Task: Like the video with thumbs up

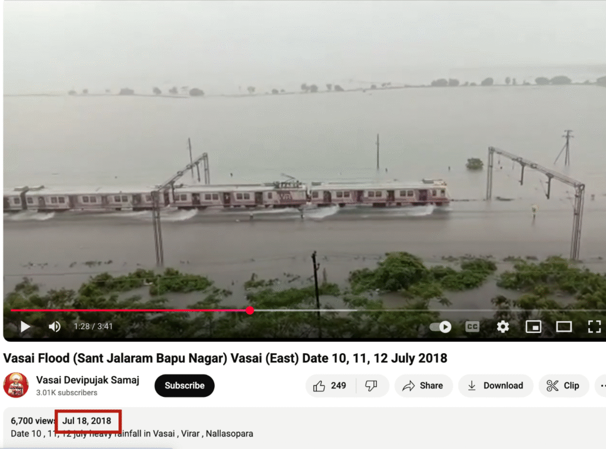Action: (330, 386)
